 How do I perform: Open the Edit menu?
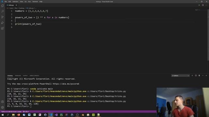(x=9, y=2)
